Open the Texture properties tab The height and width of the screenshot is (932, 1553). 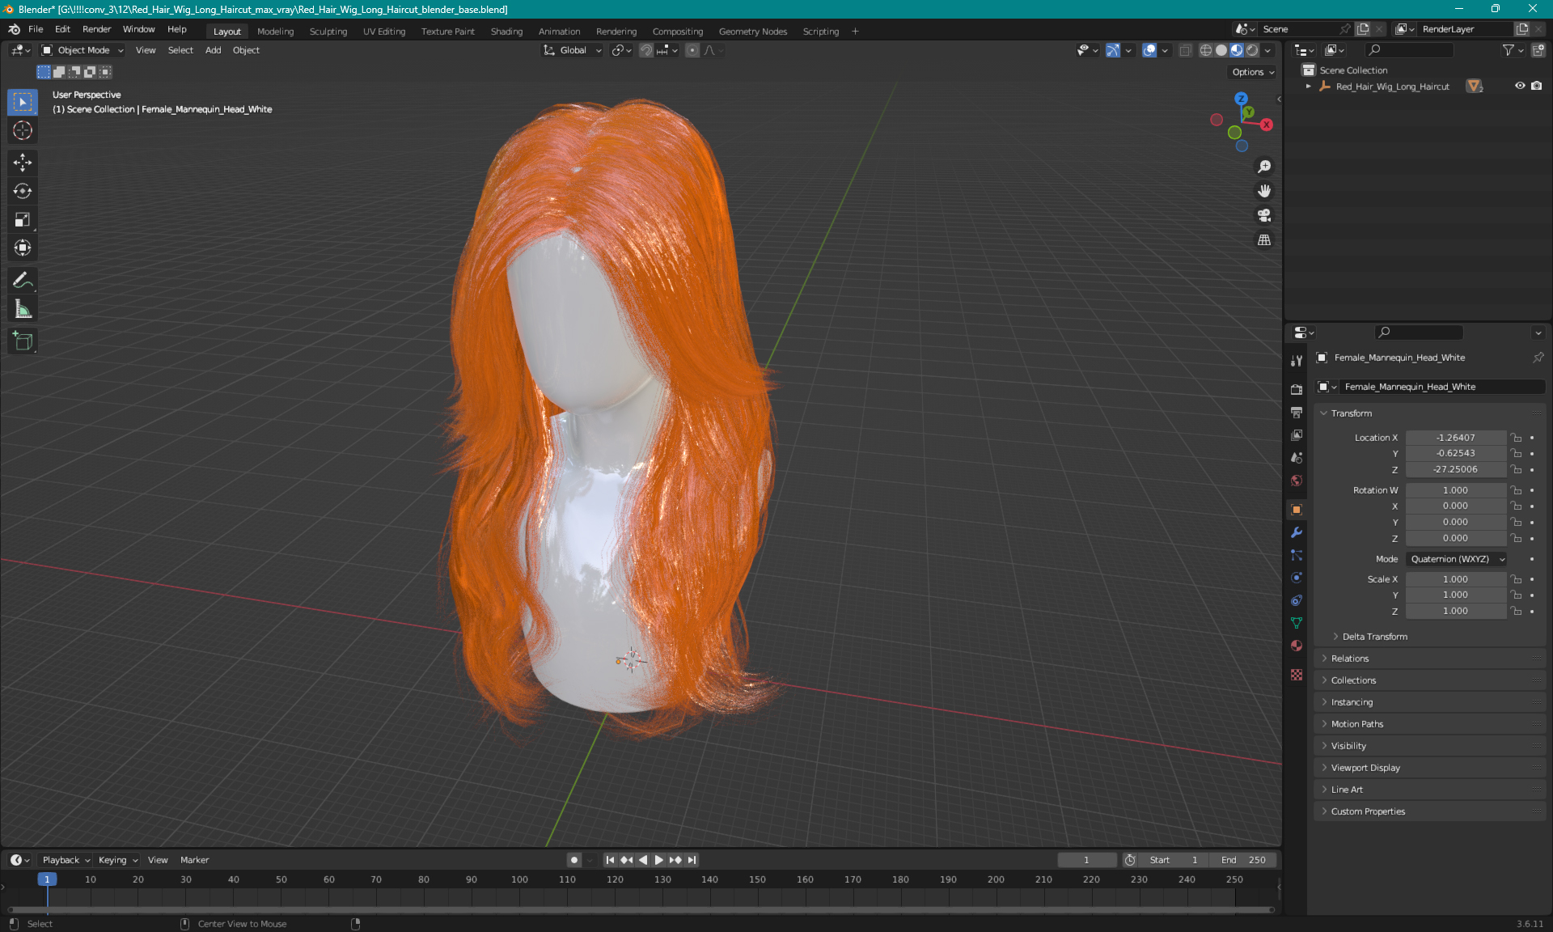tap(1297, 675)
